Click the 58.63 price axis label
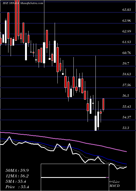The height and width of the screenshot is (191, 136). pos(127,74)
